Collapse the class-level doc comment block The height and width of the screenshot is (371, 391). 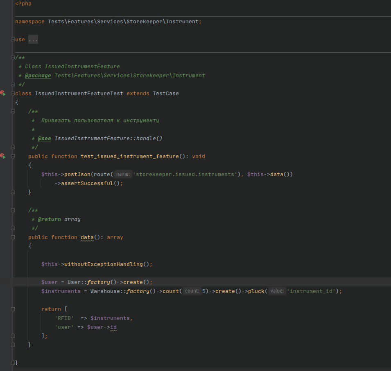[x=13, y=58]
